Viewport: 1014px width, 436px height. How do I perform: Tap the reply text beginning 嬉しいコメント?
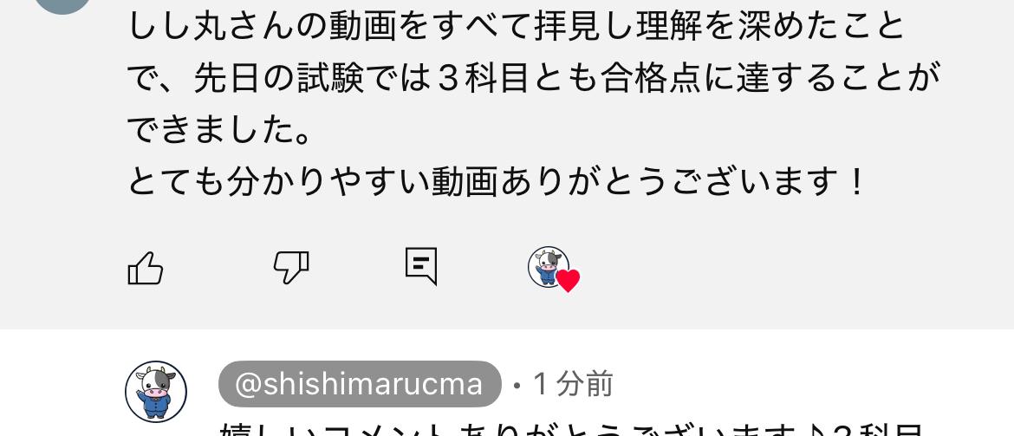571,430
